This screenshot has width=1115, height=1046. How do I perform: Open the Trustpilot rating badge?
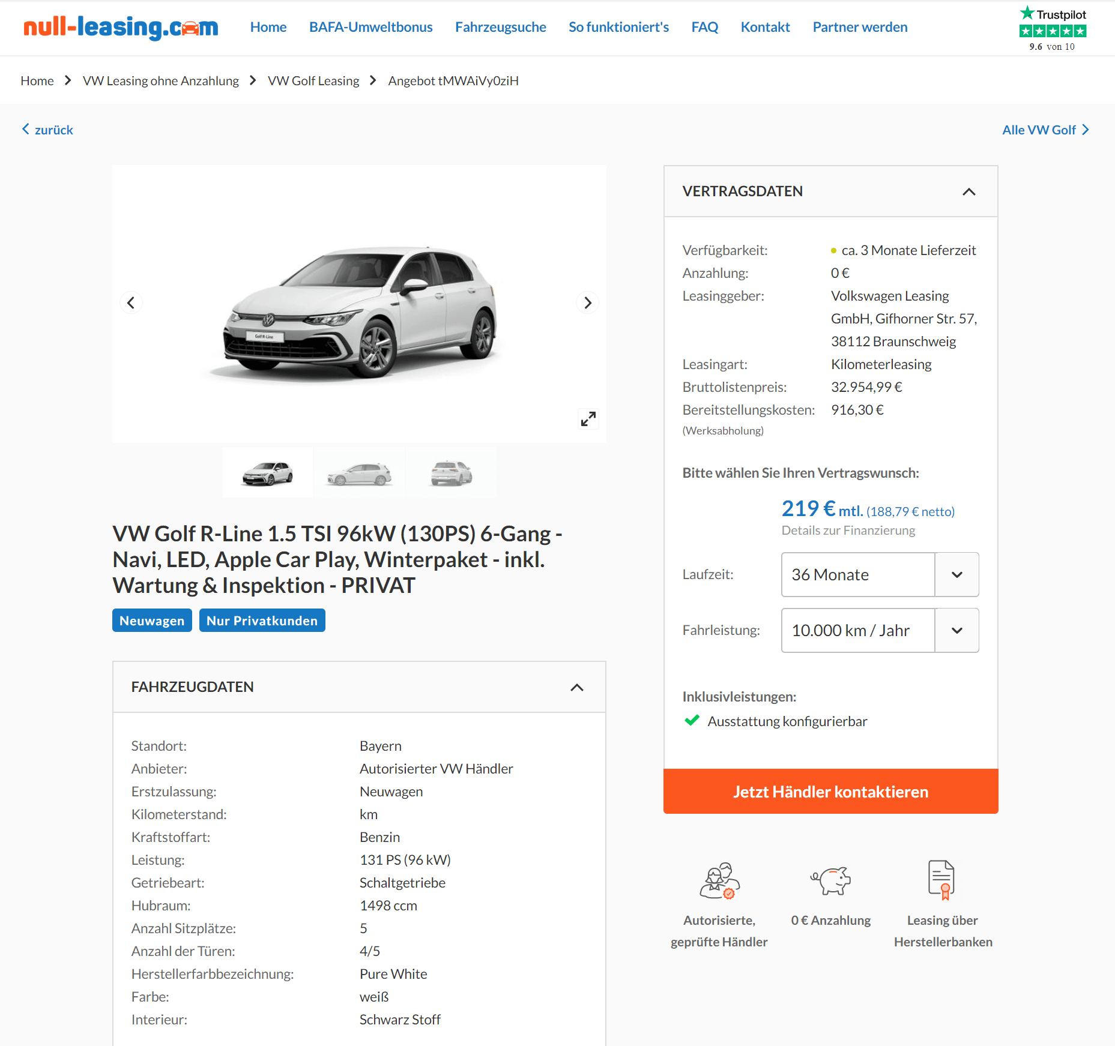(x=1053, y=28)
